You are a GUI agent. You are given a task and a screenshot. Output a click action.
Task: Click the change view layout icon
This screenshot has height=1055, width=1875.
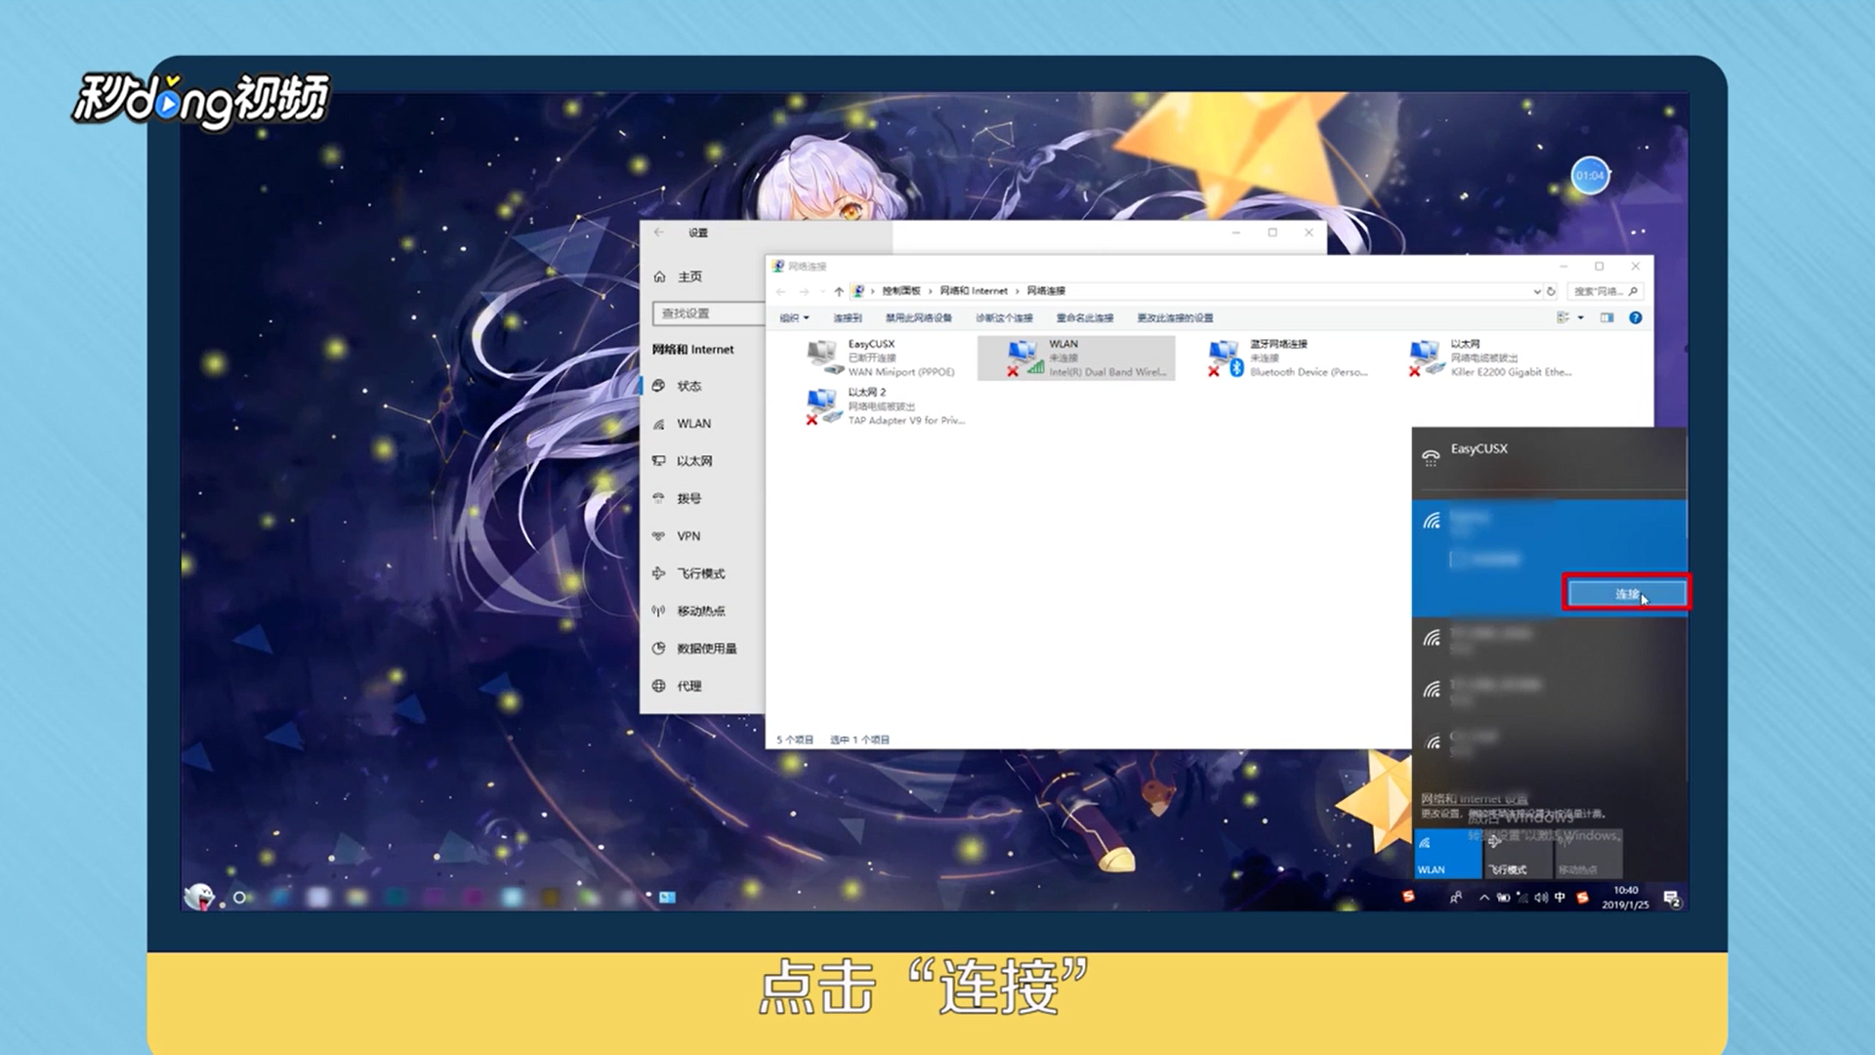pos(1562,317)
